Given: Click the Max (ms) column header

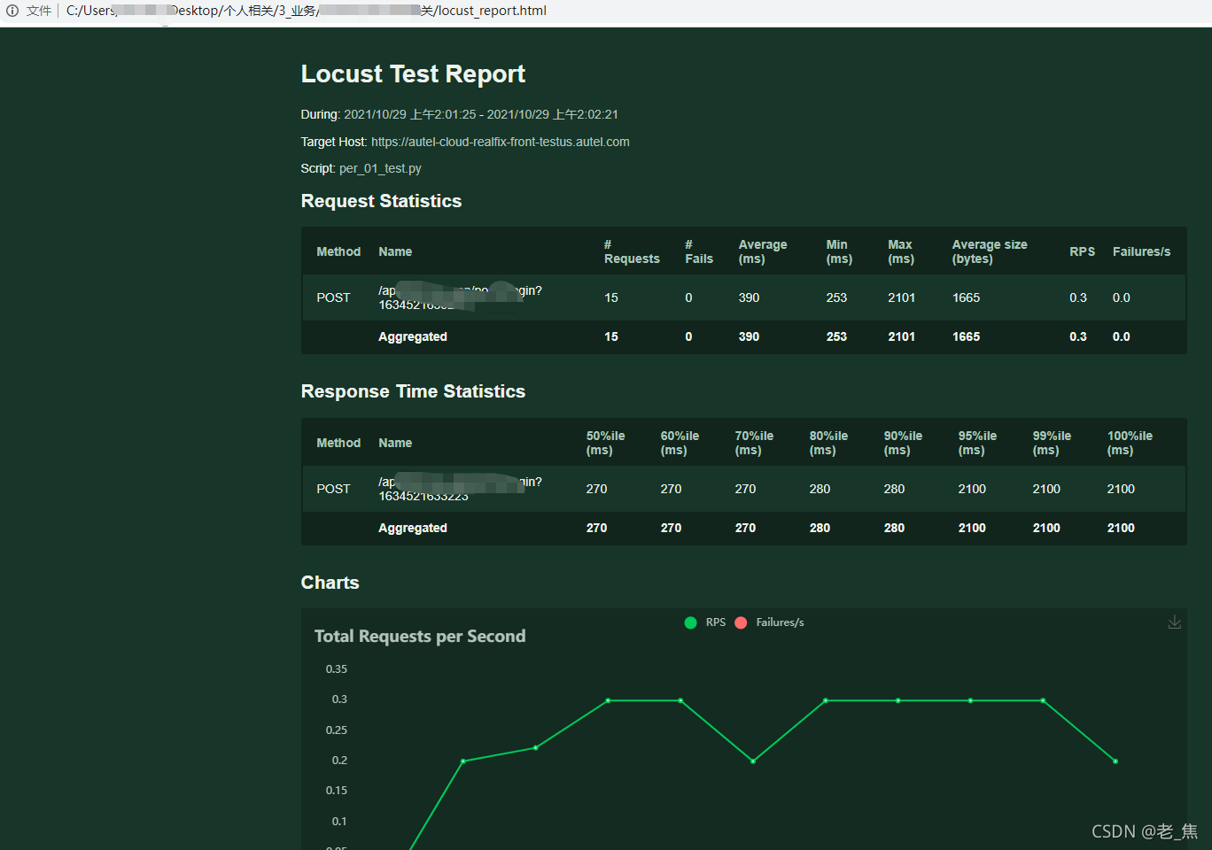Looking at the screenshot, I should tap(901, 251).
